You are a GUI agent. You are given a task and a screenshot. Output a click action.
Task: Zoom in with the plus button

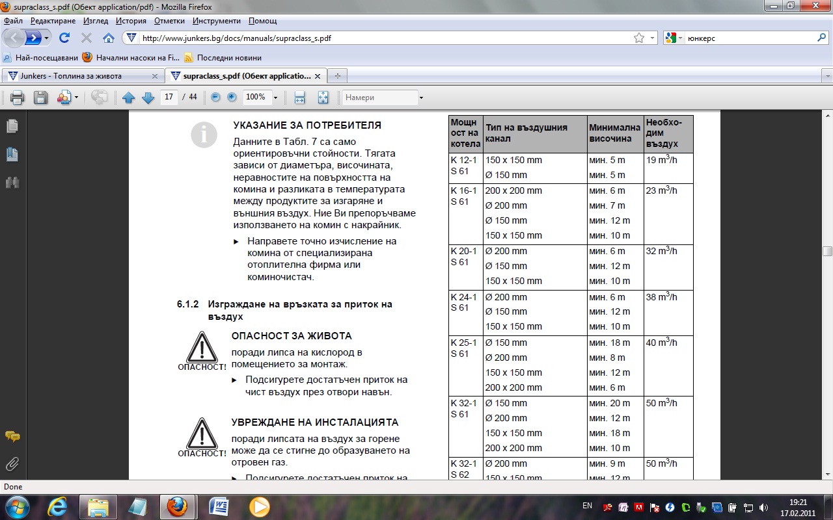click(232, 97)
